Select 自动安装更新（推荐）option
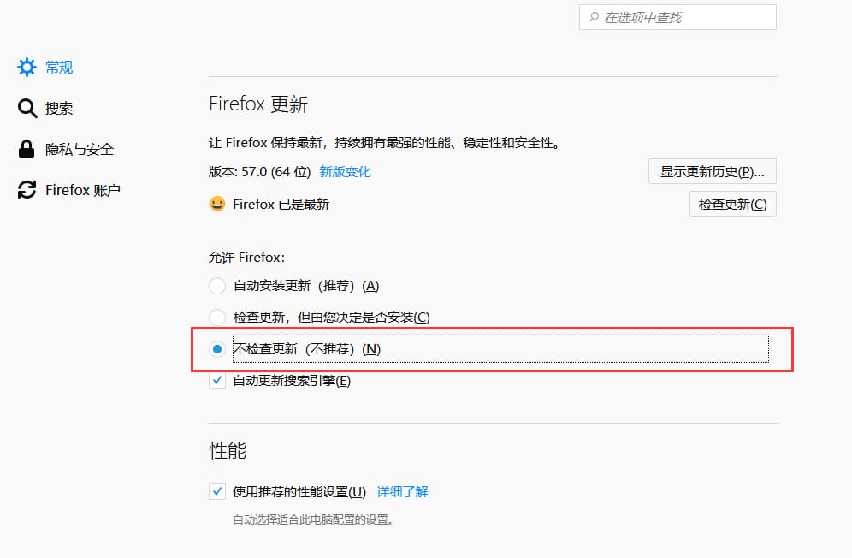The image size is (852, 558). coord(216,285)
